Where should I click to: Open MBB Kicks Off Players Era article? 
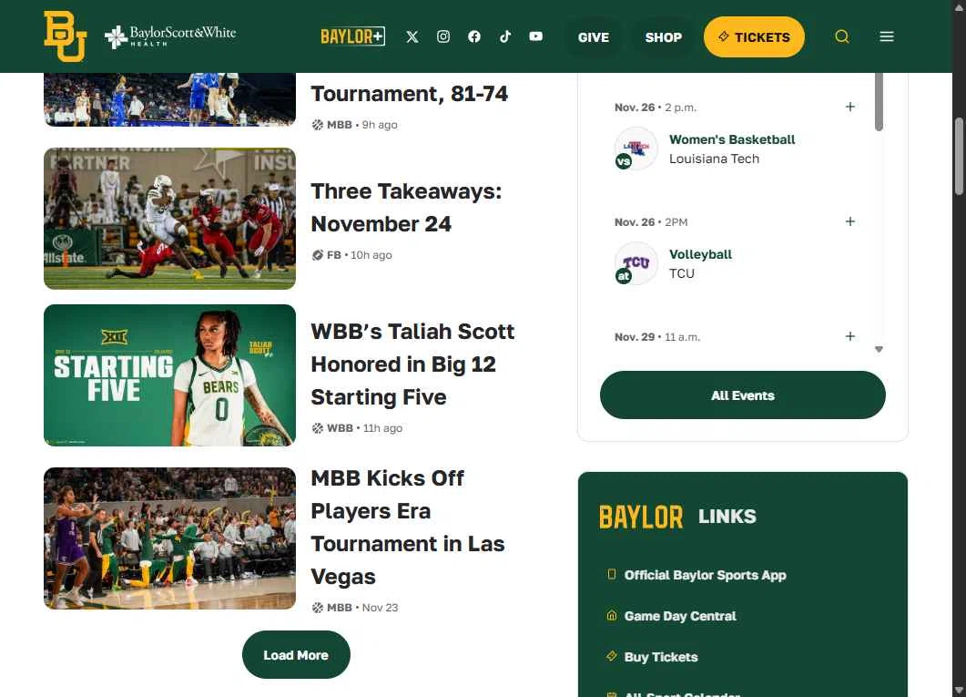point(407,527)
